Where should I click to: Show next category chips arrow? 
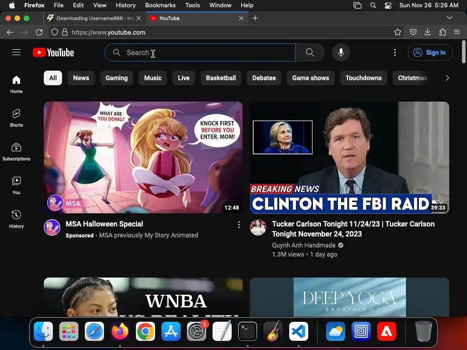click(447, 78)
